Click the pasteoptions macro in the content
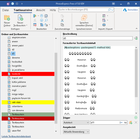This screenshot has height=139, width=140. pyautogui.click(x=87, y=47)
